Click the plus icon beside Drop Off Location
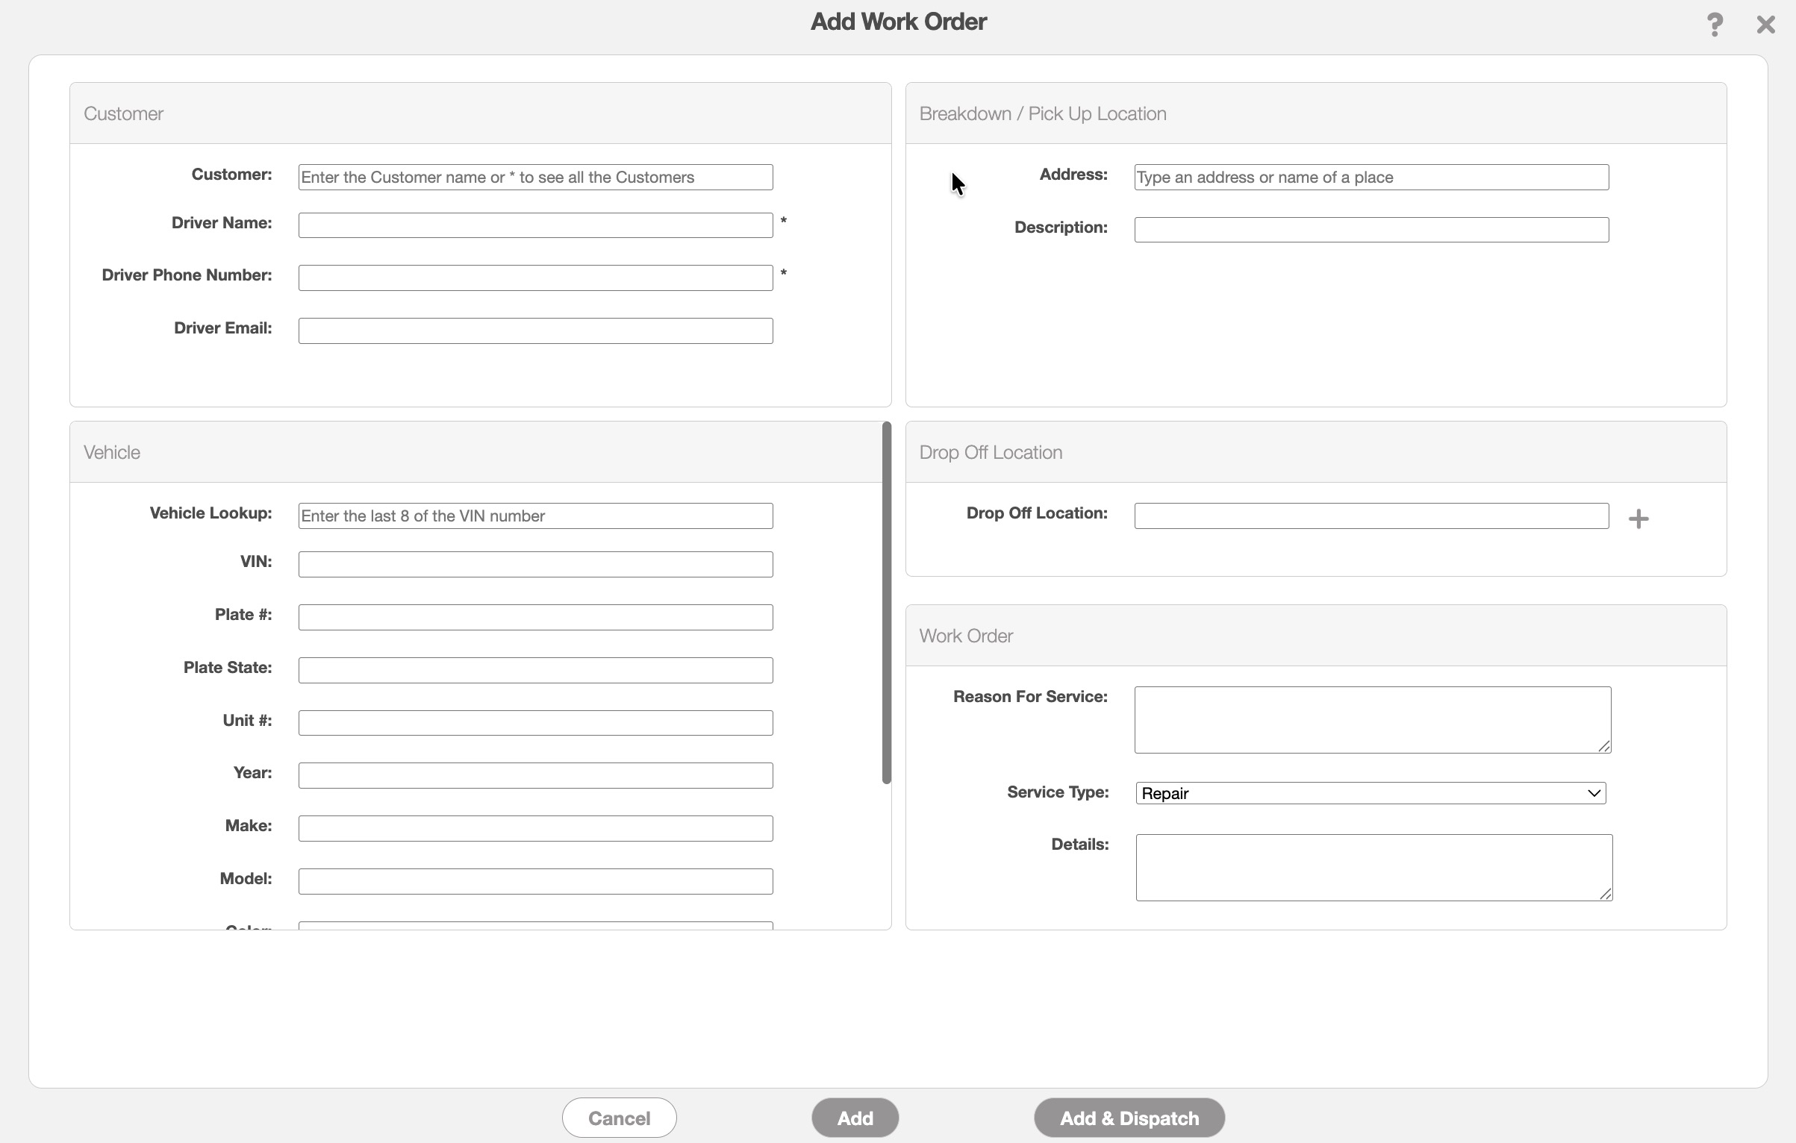1796x1143 pixels. click(1638, 519)
